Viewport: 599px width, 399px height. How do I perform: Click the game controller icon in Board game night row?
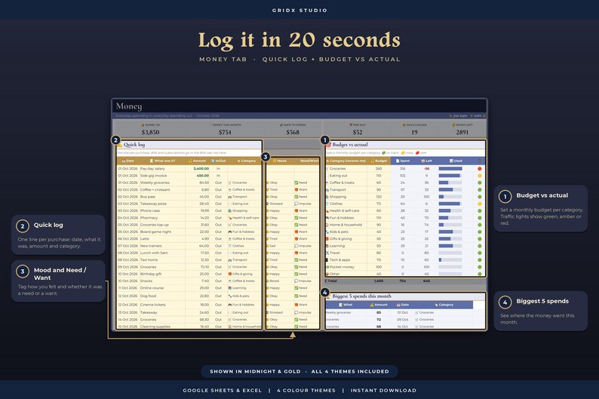point(230,232)
